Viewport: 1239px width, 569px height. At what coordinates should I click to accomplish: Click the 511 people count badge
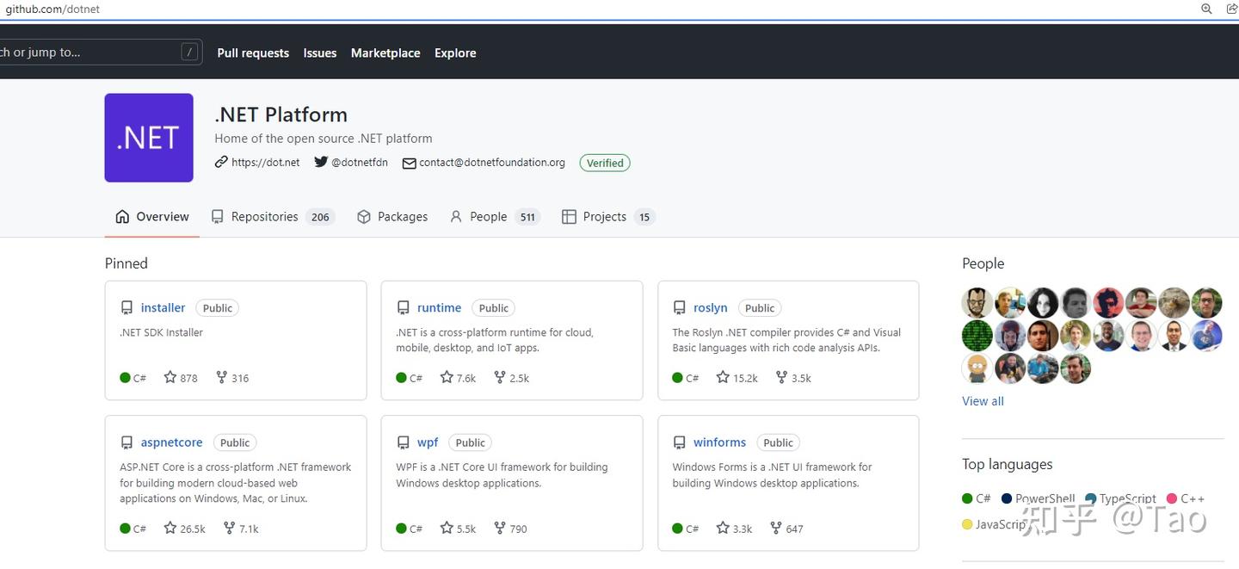point(527,217)
